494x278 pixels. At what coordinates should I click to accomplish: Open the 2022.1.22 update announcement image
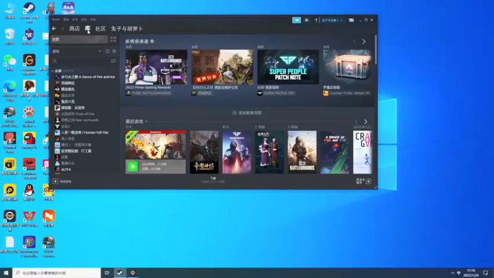coord(222,67)
